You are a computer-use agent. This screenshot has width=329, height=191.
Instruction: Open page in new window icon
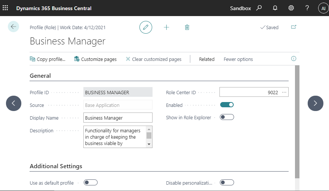[x=293, y=27]
